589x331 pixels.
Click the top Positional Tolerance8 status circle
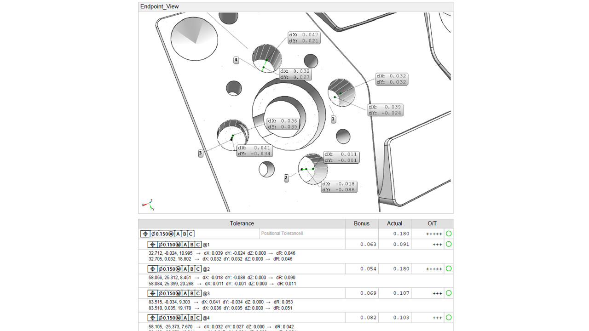tap(448, 234)
